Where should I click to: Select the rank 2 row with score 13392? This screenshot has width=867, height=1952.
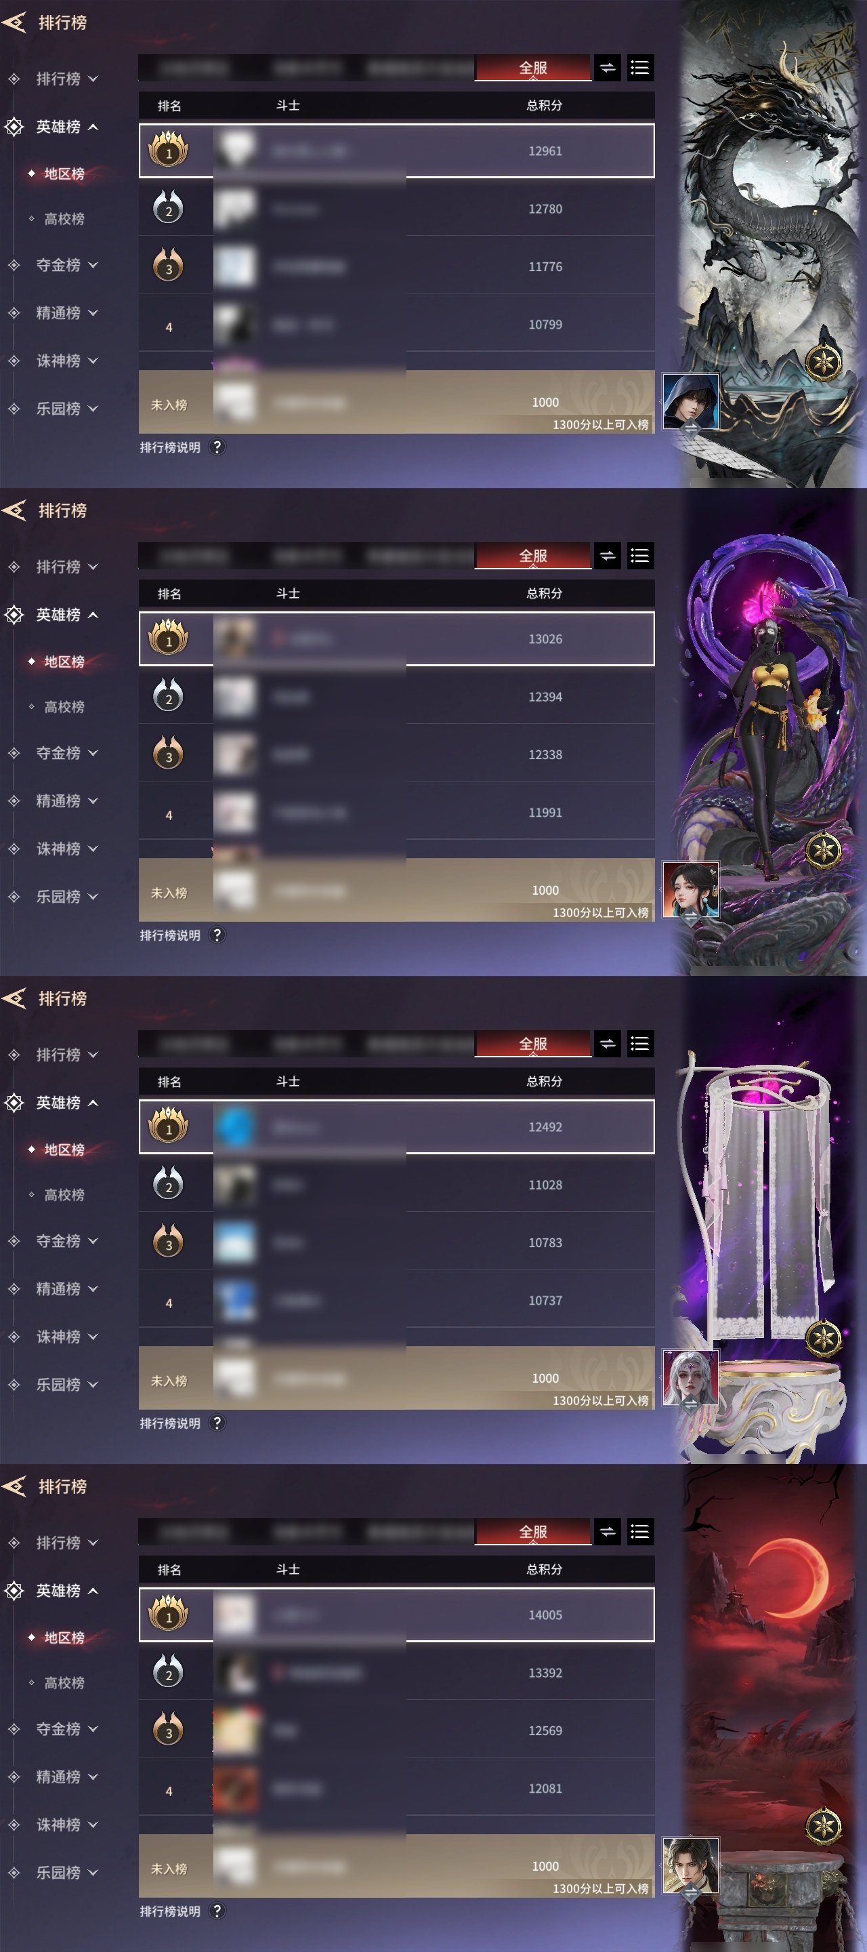[x=397, y=1672]
